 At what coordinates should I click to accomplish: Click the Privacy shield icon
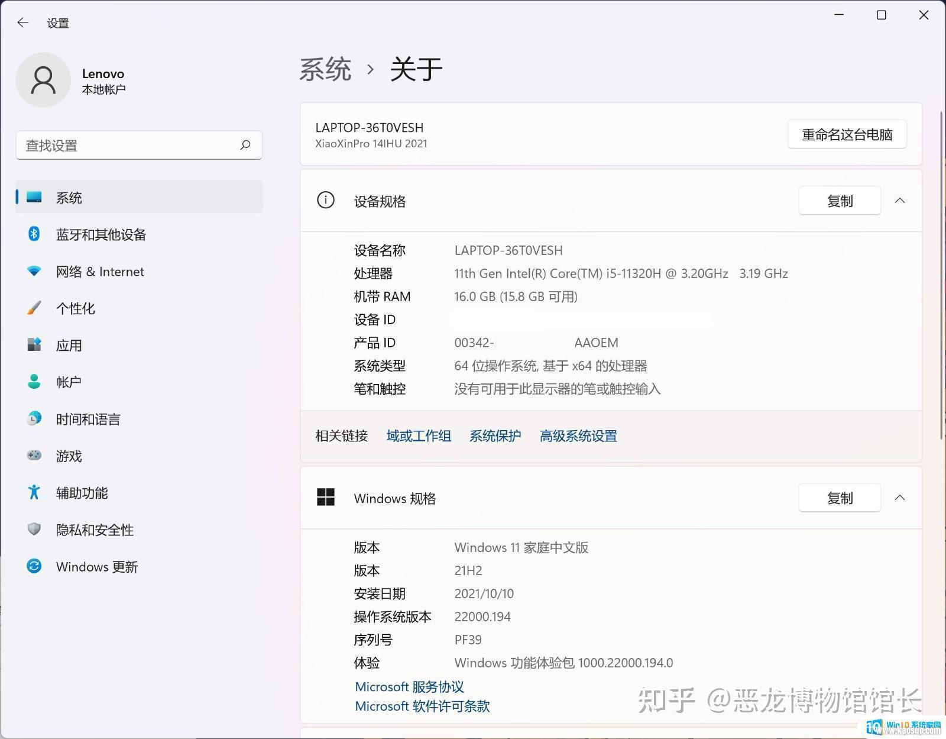[34, 529]
